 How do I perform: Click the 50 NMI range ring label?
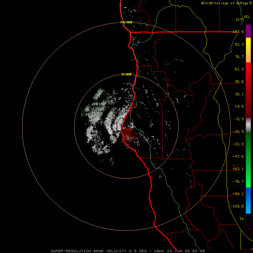click(126, 74)
